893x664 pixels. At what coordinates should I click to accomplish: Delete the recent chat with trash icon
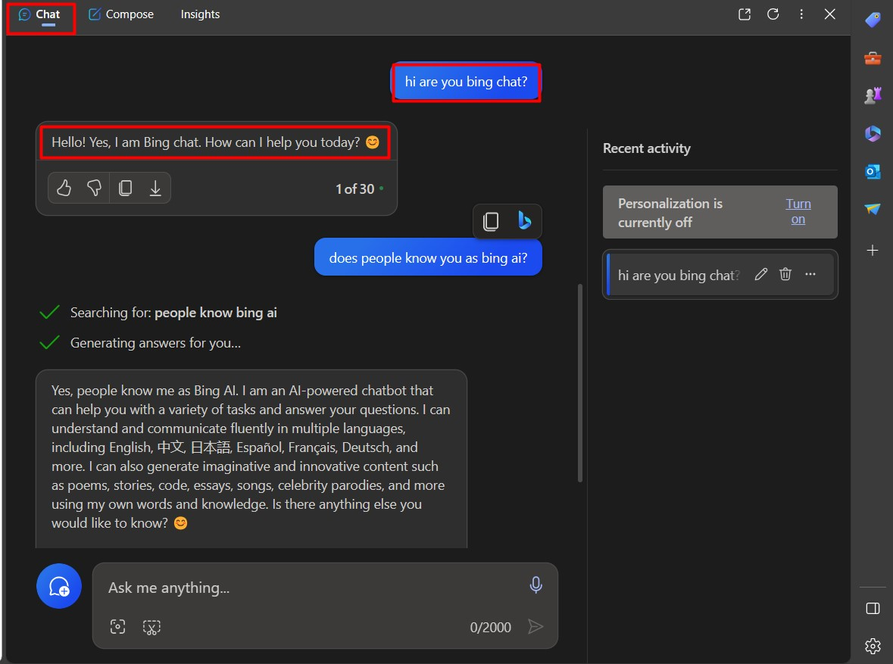tap(785, 275)
